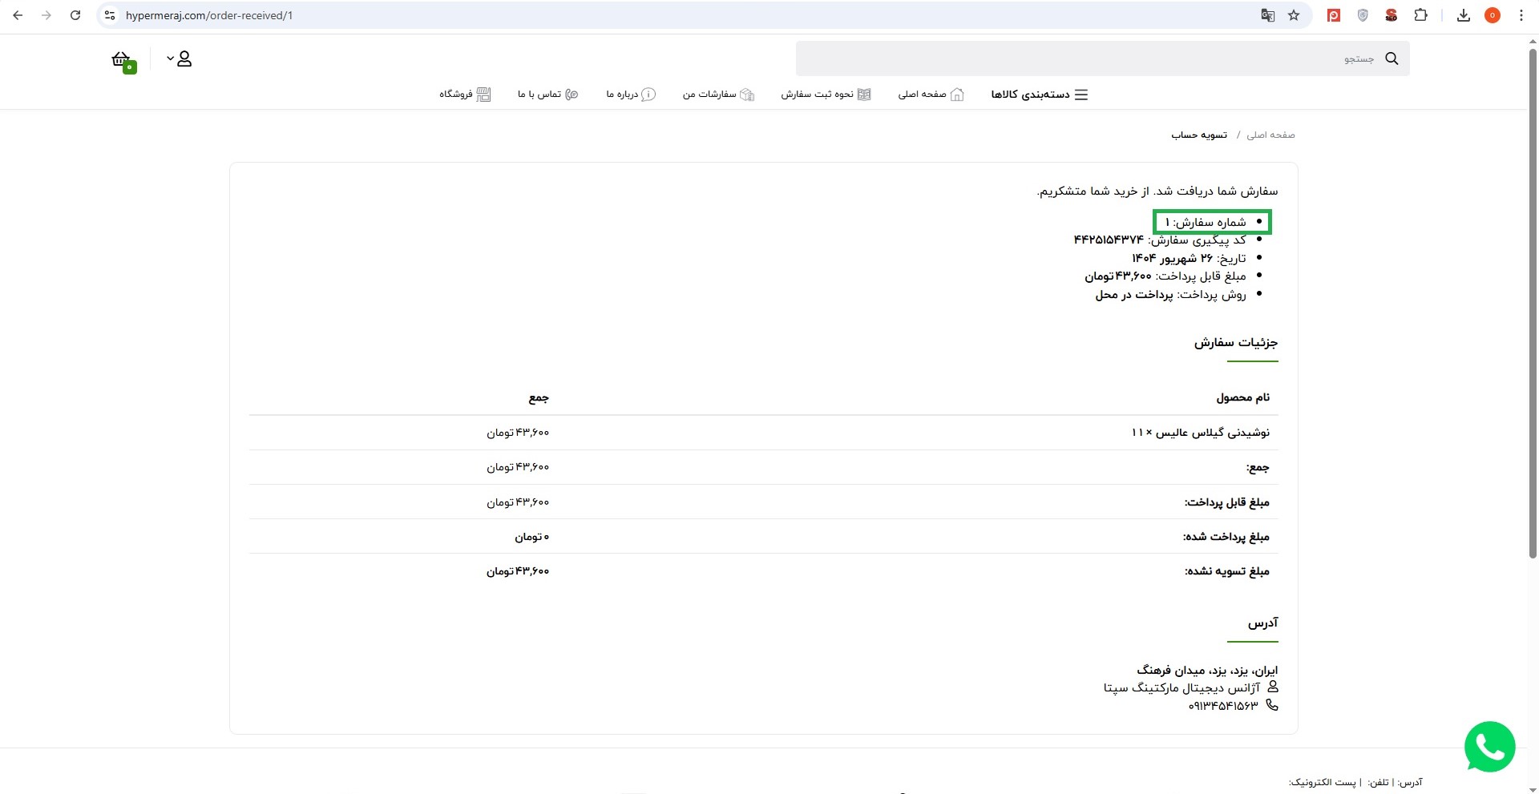Open browser downloads icon
The width and height of the screenshot is (1539, 794).
point(1463,15)
